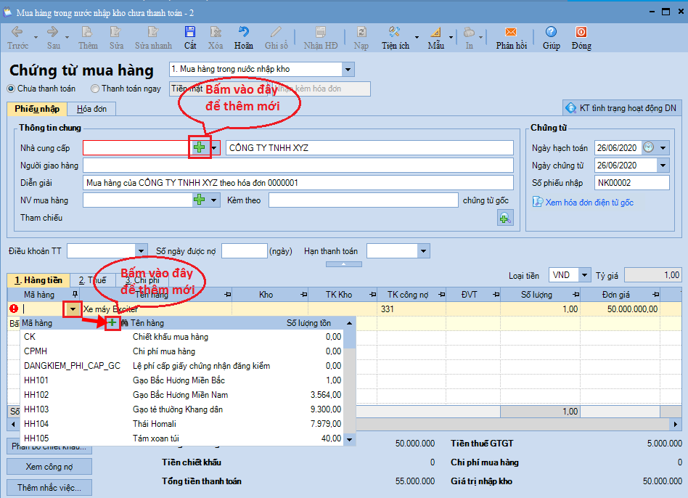Click the Sửa edit icon
688x498 pixels.
pos(116,37)
